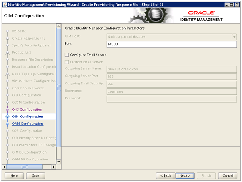Click the Save button
Screen dimensions: 242x182
[x=35, y=176]
